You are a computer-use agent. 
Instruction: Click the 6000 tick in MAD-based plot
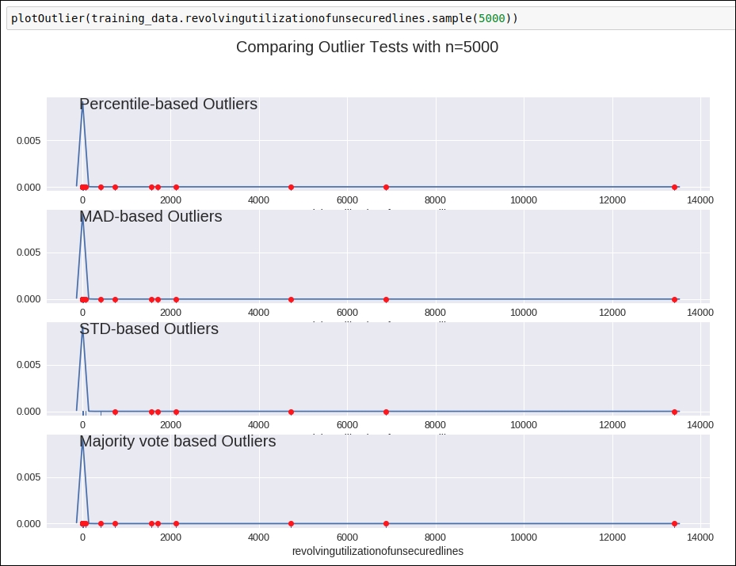(347, 313)
